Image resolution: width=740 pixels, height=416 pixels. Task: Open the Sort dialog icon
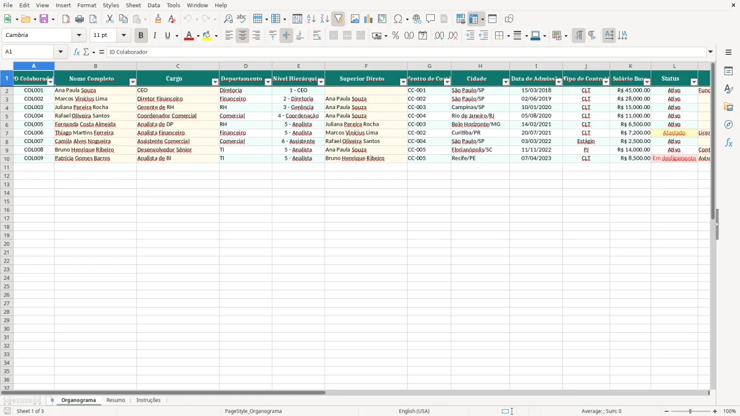(298, 19)
